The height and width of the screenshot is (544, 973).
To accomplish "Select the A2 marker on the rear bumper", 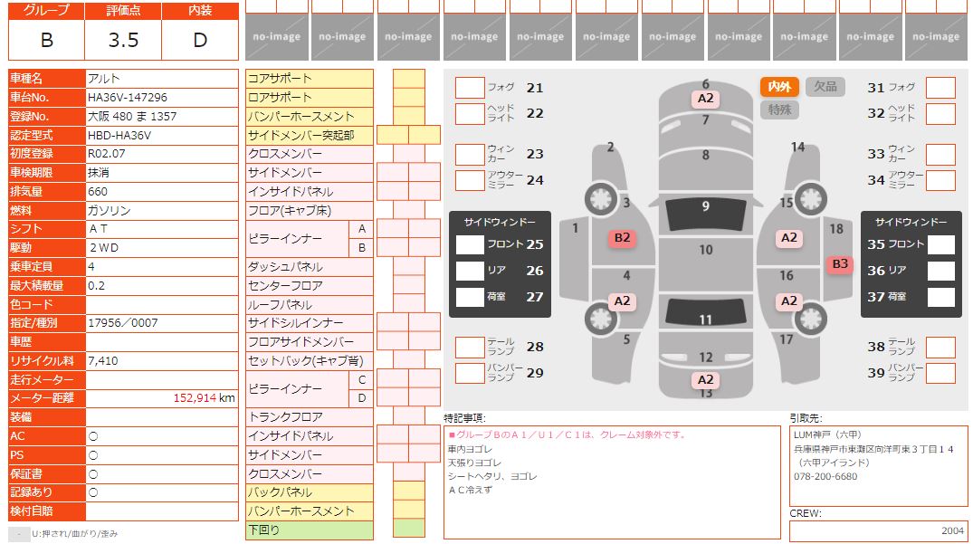I will [705, 379].
